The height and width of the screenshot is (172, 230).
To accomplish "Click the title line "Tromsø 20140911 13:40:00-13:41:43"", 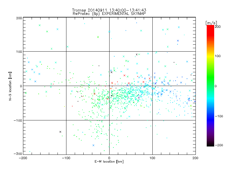I will tap(109, 10).
